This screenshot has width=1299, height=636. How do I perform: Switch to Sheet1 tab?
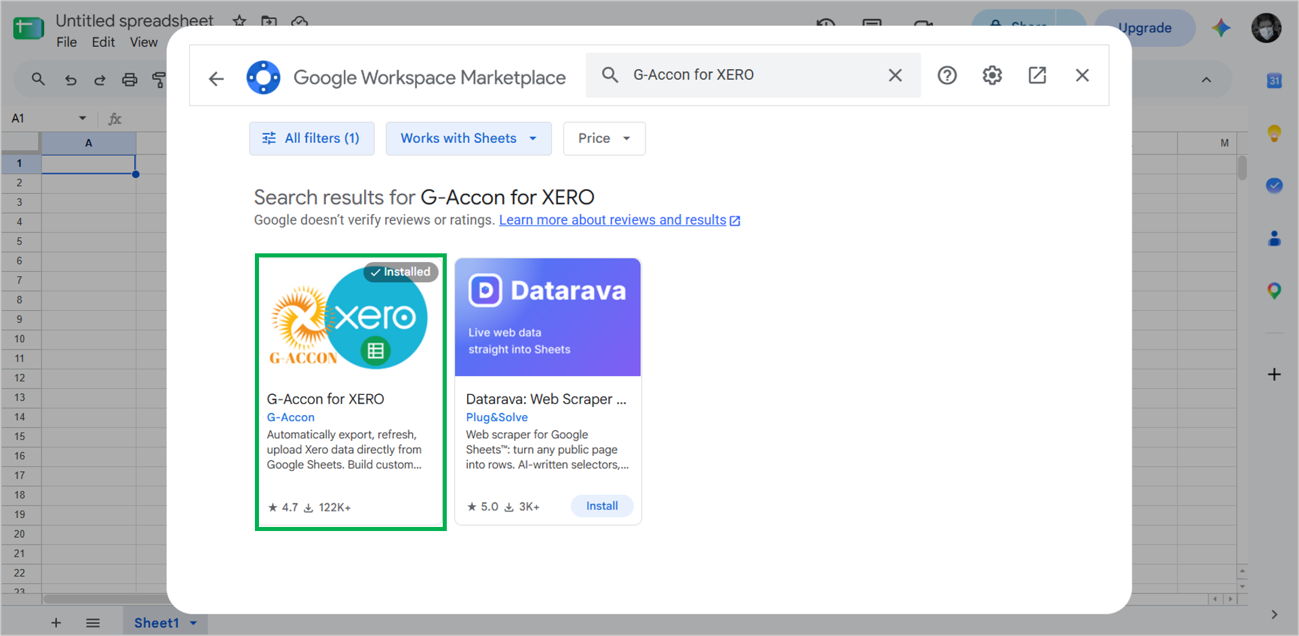(157, 623)
